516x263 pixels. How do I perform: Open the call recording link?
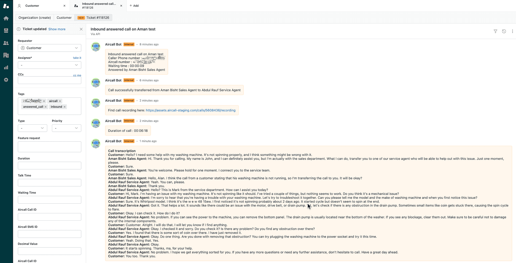190,110
